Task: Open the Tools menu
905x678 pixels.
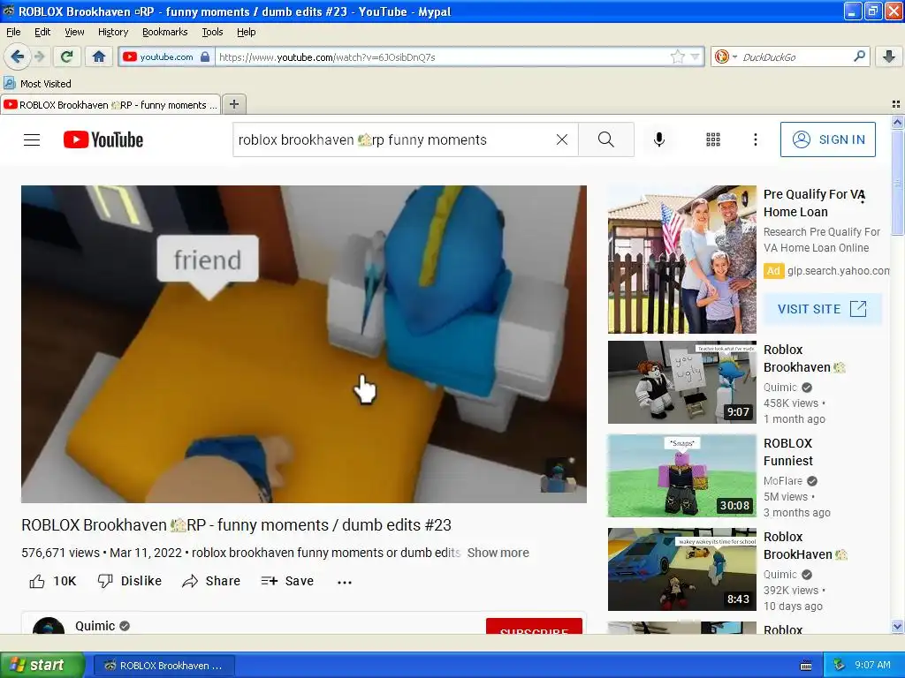Action: click(x=212, y=32)
